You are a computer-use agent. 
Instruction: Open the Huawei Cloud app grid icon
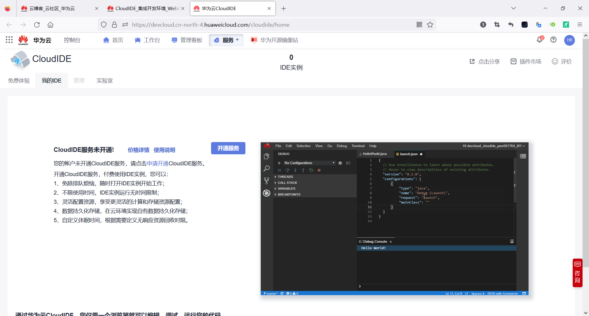pos(9,40)
